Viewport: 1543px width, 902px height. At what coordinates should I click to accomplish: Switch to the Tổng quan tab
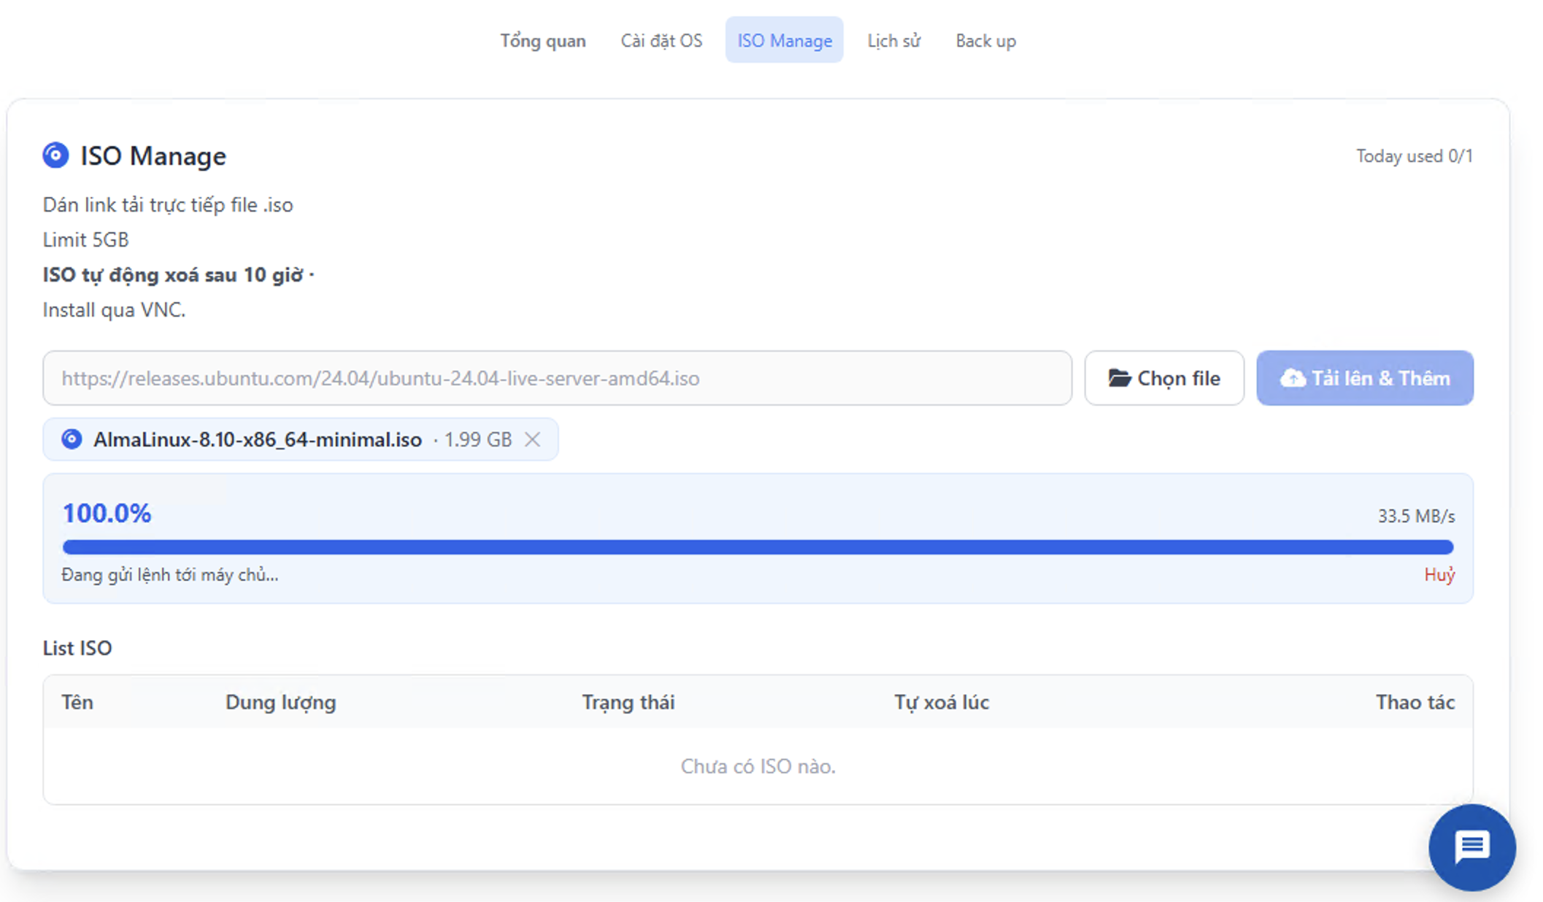[x=542, y=41]
